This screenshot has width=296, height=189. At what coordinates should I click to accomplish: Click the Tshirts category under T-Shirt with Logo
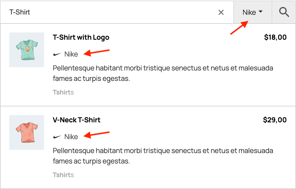pyautogui.click(x=63, y=92)
